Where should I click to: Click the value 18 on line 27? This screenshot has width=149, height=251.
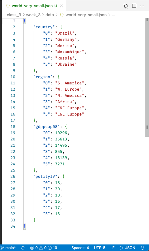tap(57, 183)
